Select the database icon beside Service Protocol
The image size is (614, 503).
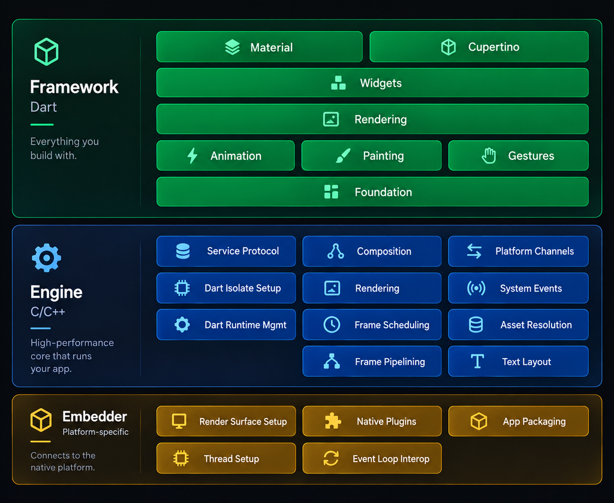point(183,251)
